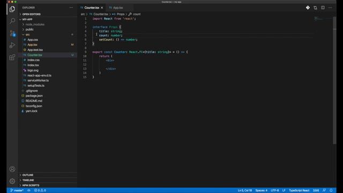Click the macOS green maximize window button
The height and width of the screenshot is (193, 343).
pyautogui.click(x=16, y=2)
